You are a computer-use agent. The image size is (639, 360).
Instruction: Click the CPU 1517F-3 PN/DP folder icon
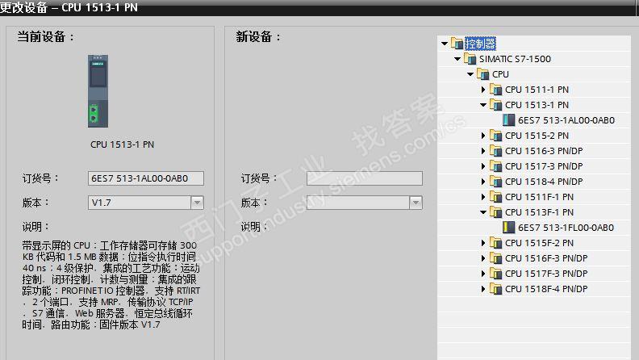pos(496,274)
